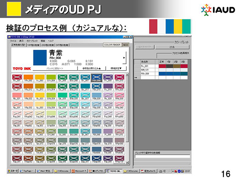The width and height of the screenshot is (239, 179).
Task: Switch to Microsoft P.. taskbar window
Action: 80,171
